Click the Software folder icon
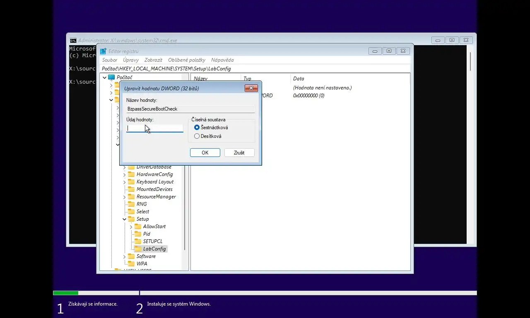 coord(131,256)
